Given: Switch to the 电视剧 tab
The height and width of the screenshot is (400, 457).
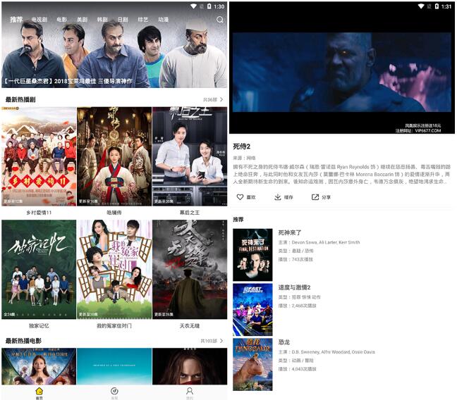Looking at the screenshot, I should 39,20.
